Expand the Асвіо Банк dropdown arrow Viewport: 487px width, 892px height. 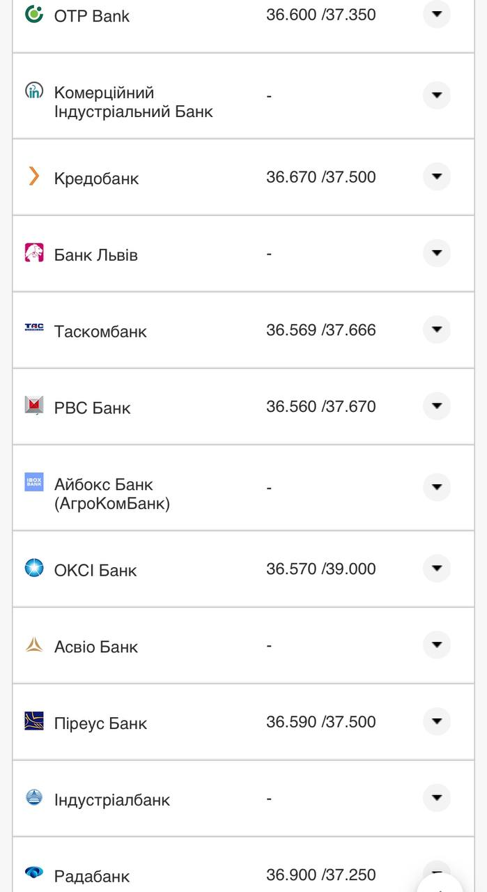click(x=437, y=645)
